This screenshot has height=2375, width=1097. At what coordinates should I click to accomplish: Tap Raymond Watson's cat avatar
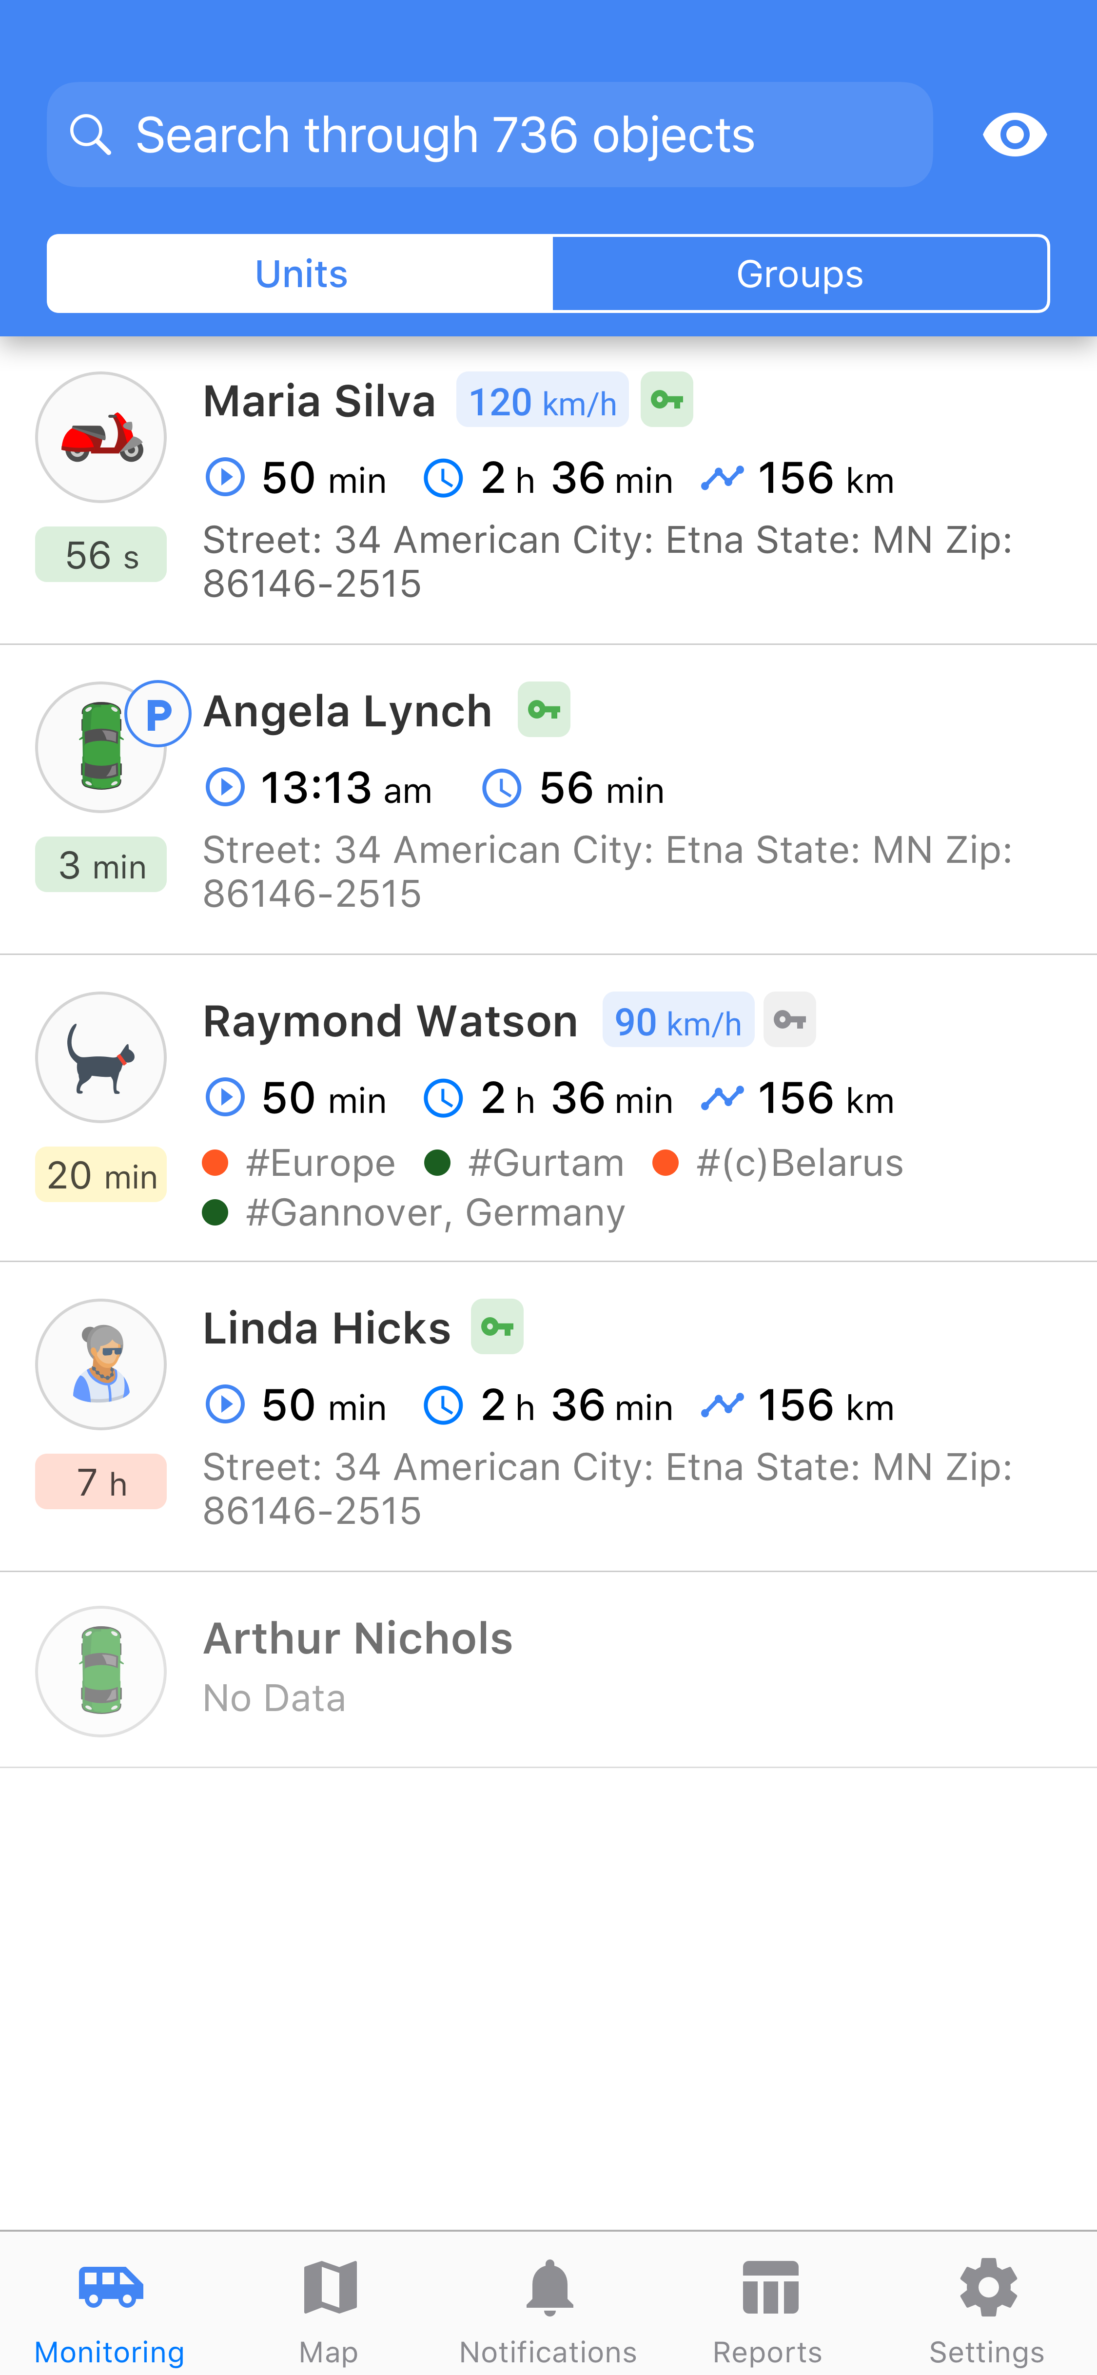coord(100,1057)
